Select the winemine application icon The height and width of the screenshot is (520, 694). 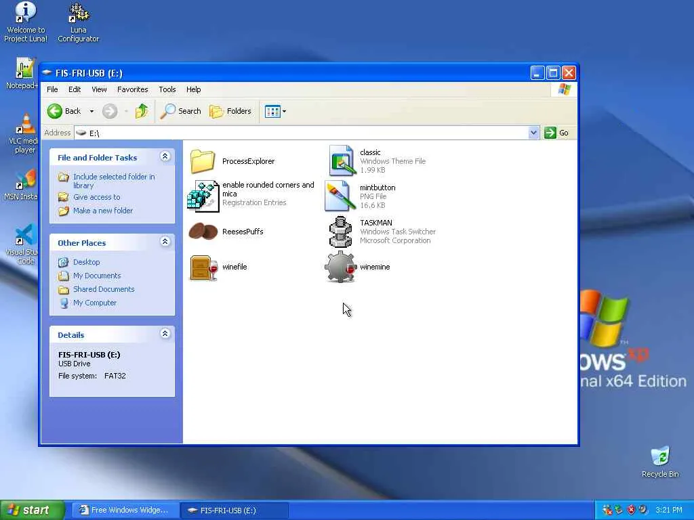(x=341, y=267)
